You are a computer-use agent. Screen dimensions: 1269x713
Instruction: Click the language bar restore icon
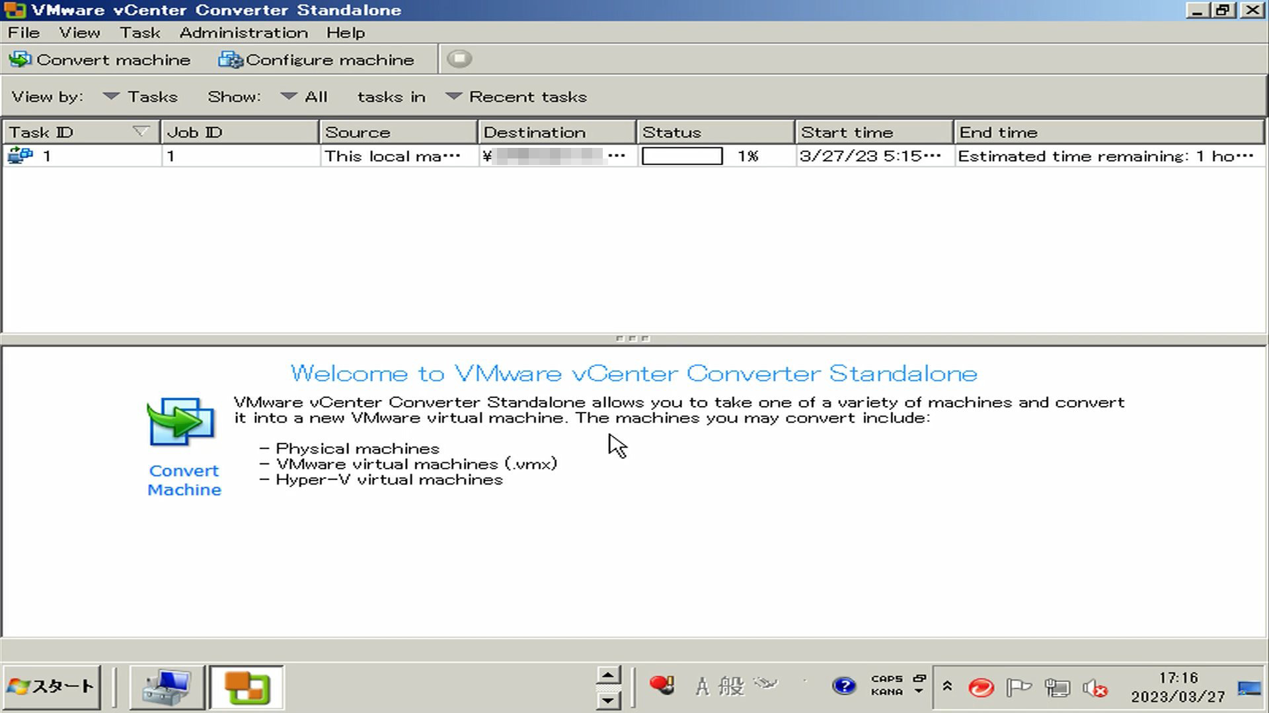[919, 678]
